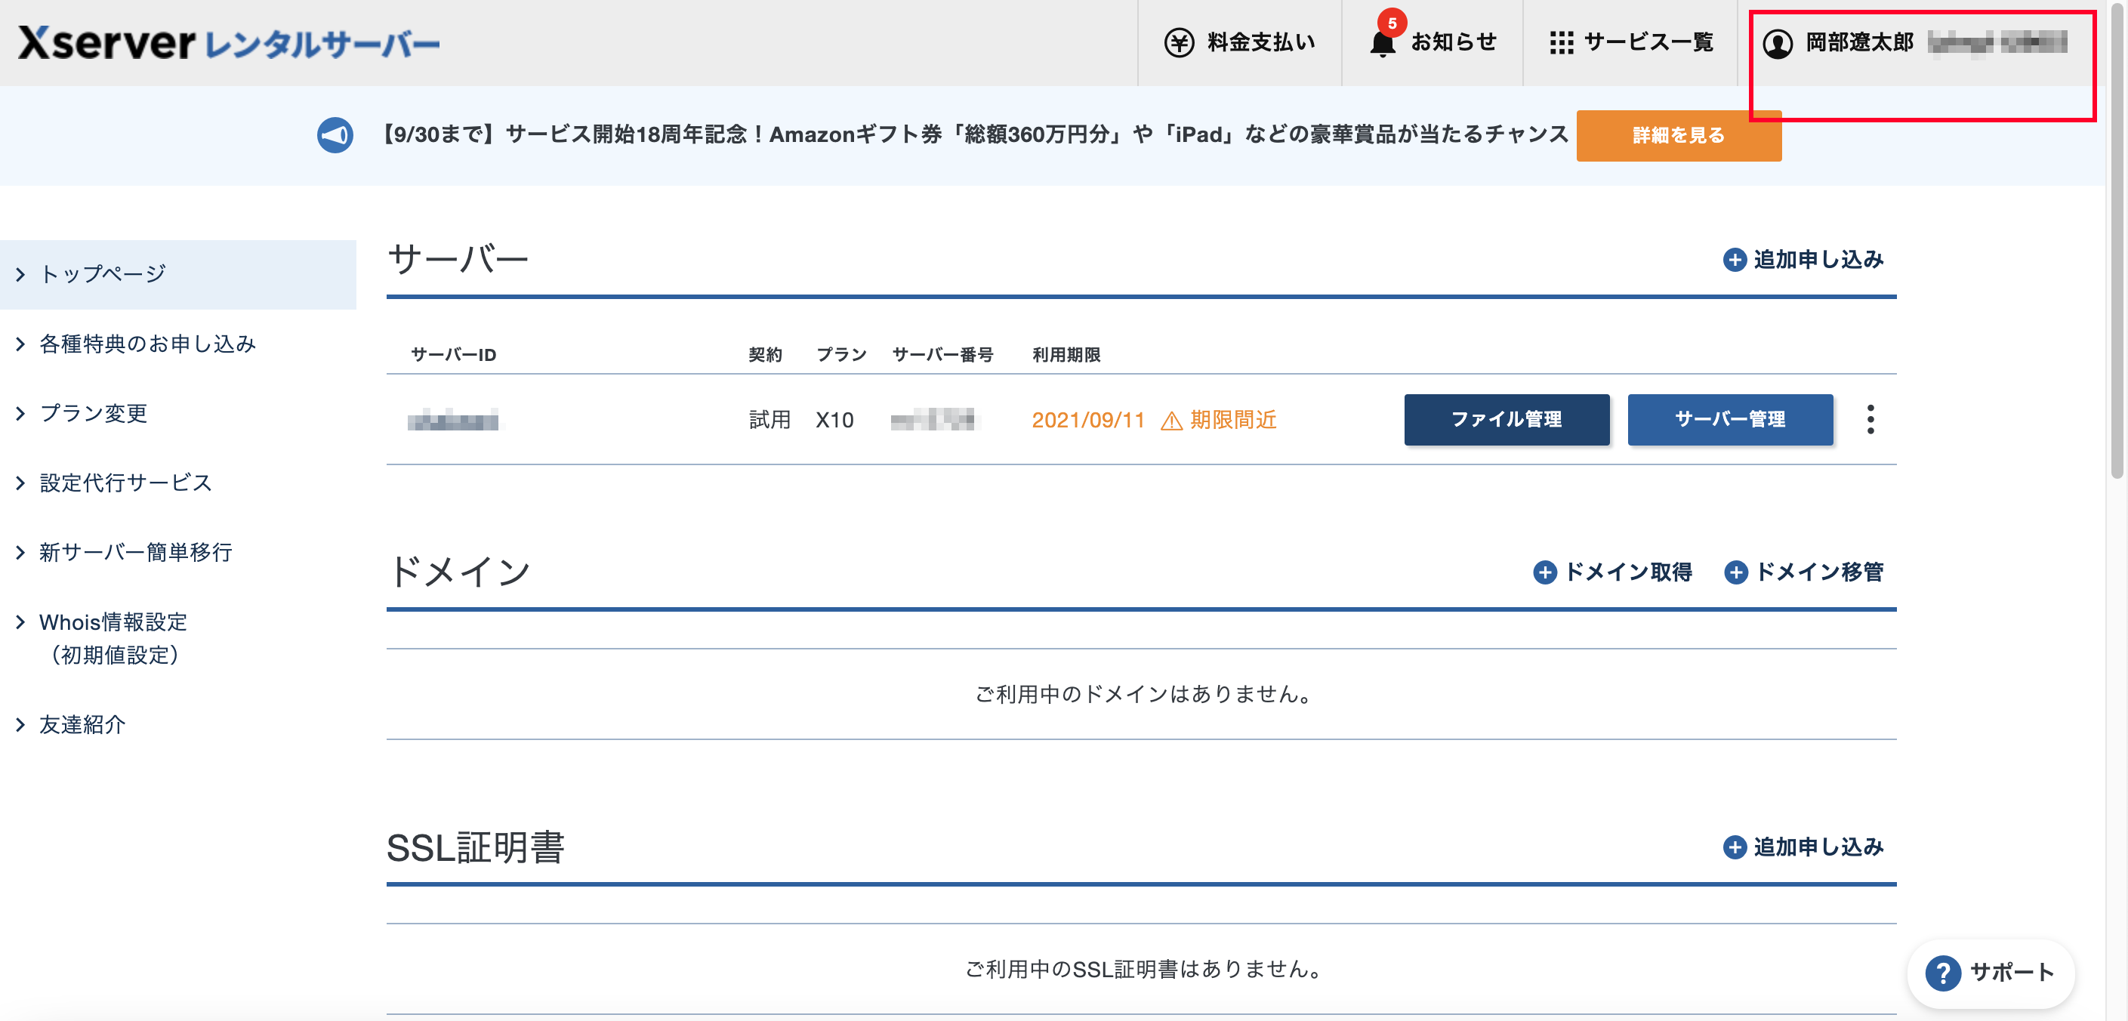2128x1021 pixels.
Task: Click plus icon for ドメイン移管
Action: pos(1735,572)
